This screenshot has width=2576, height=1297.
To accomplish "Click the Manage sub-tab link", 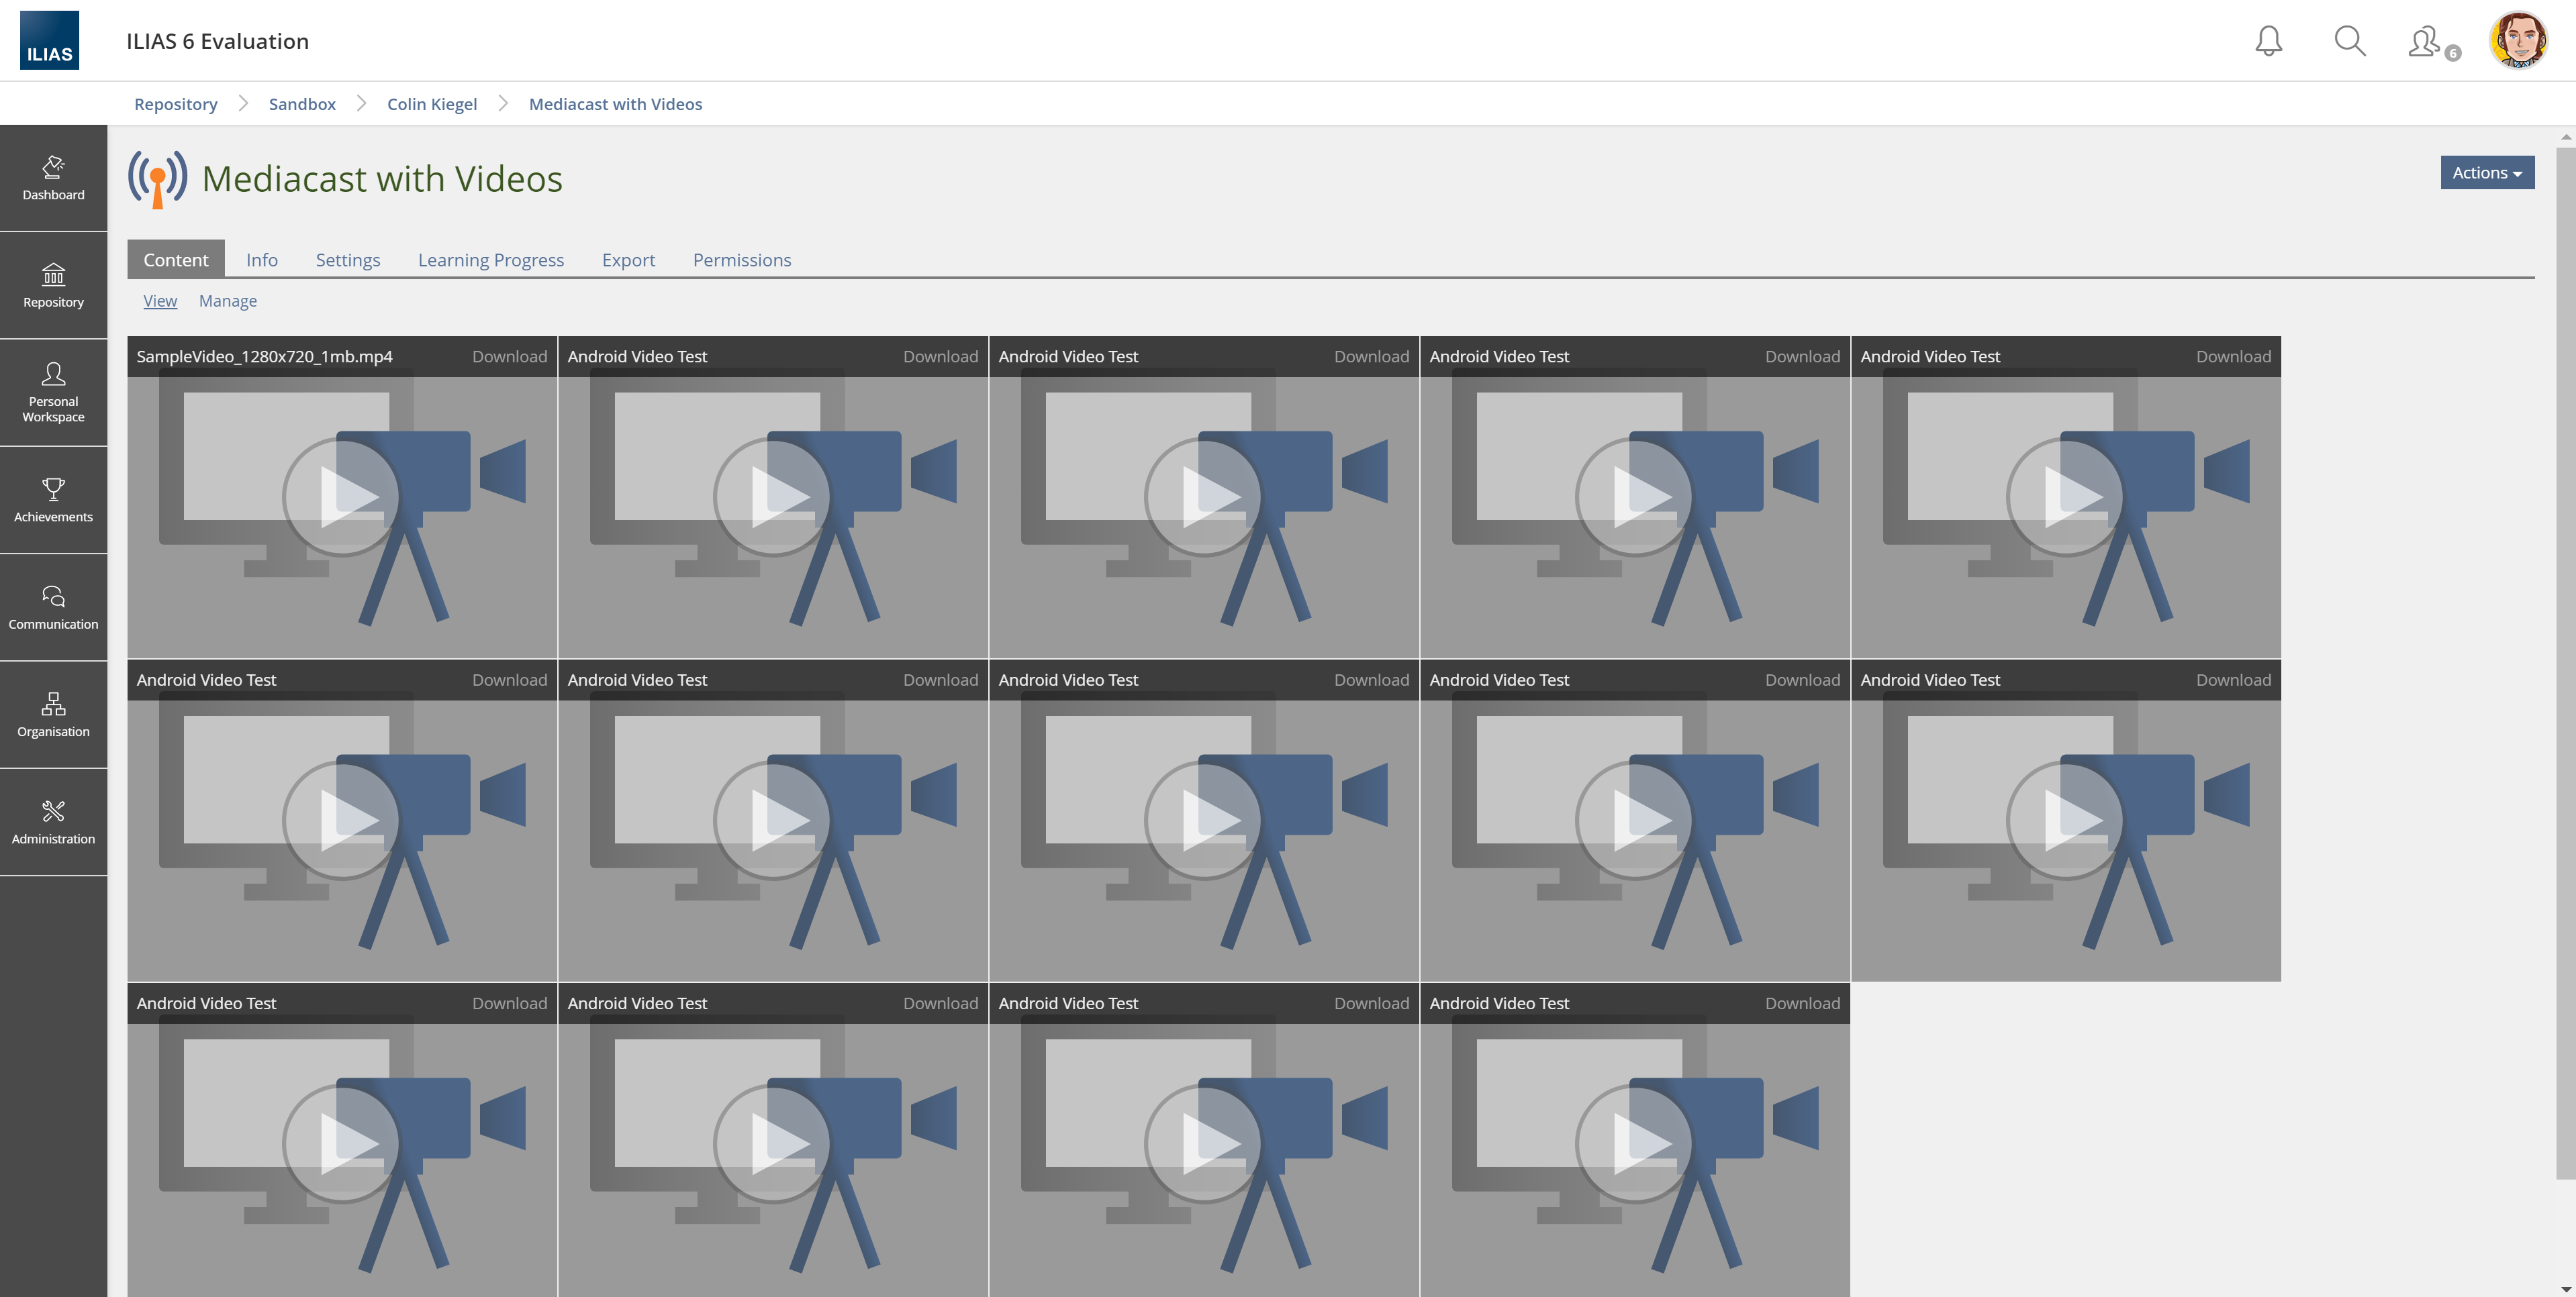I will (x=227, y=301).
